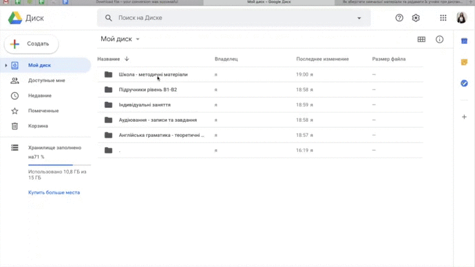This screenshot has width=475, height=267.
Task: Select folder Школа - методичні матеріали
Action: coord(260,74)
